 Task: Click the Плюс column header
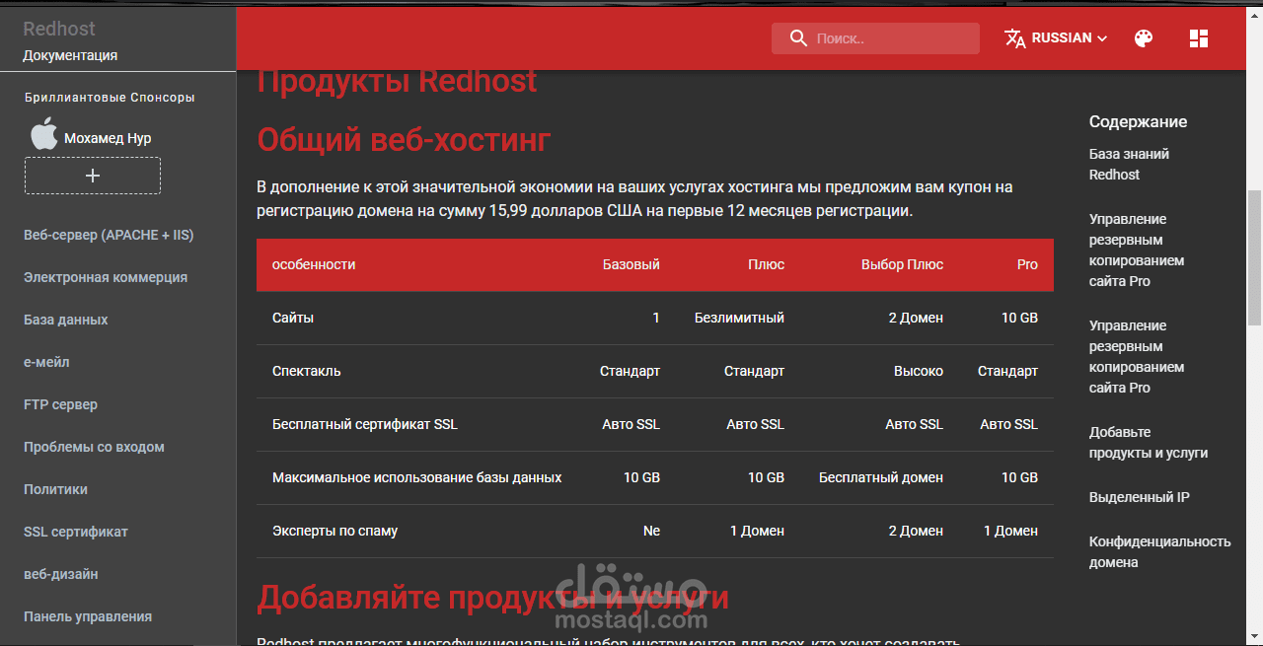pyautogui.click(x=766, y=264)
